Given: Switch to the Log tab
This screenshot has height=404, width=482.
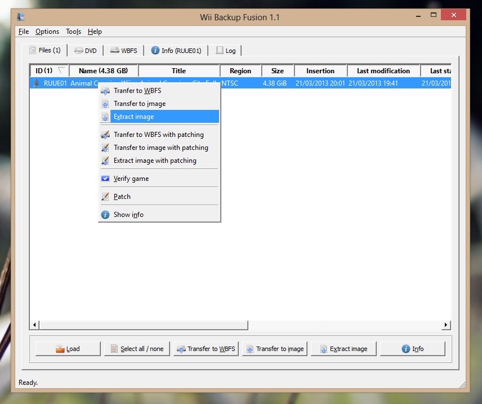Looking at the screenshot, I should (x=226, y=51).
